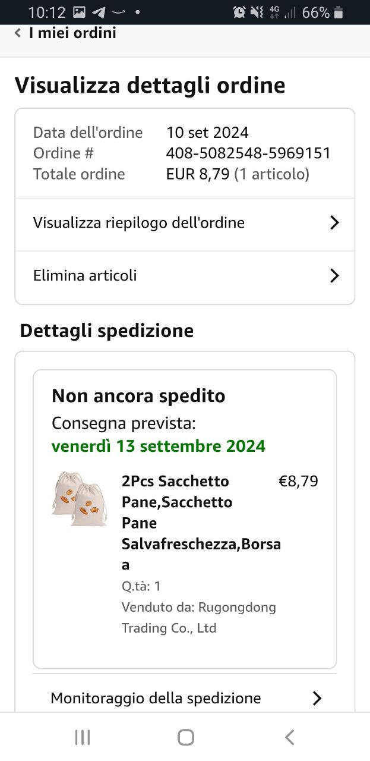Open the Elimina articoli chevron

tap(334, 276)
